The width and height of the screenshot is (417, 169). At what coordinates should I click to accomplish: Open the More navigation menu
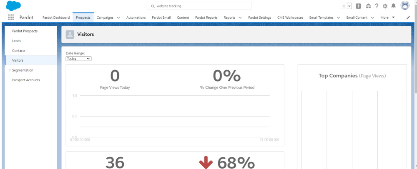(x=387, y=17)
